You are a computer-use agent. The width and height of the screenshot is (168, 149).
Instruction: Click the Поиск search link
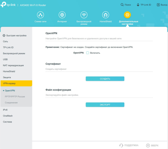tap(128, 5)
